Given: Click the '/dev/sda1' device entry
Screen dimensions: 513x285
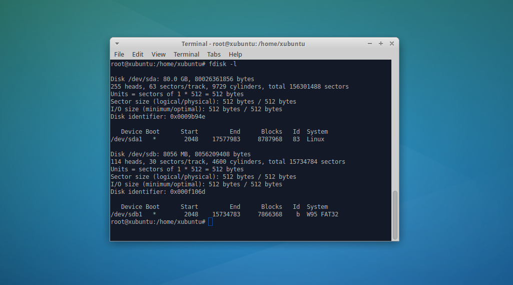Looking at the screenshot, I should click(x=126, y=139).
